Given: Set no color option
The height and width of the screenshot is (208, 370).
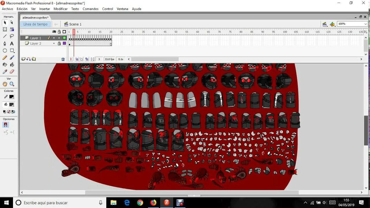Looking at the screenshot, I should [x=9, y=112].
